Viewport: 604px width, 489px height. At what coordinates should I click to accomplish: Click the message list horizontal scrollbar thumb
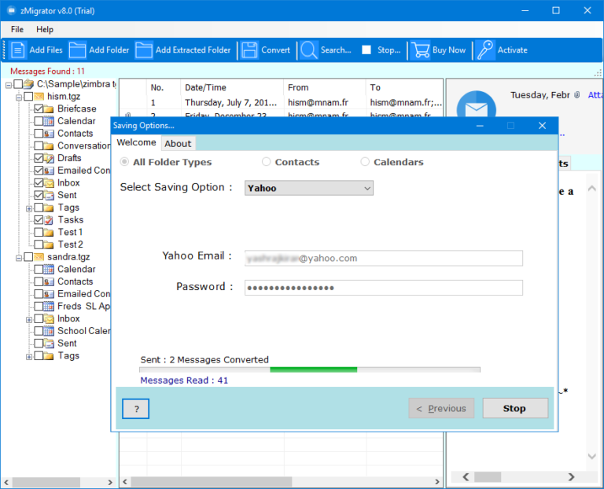click(211, 482)
